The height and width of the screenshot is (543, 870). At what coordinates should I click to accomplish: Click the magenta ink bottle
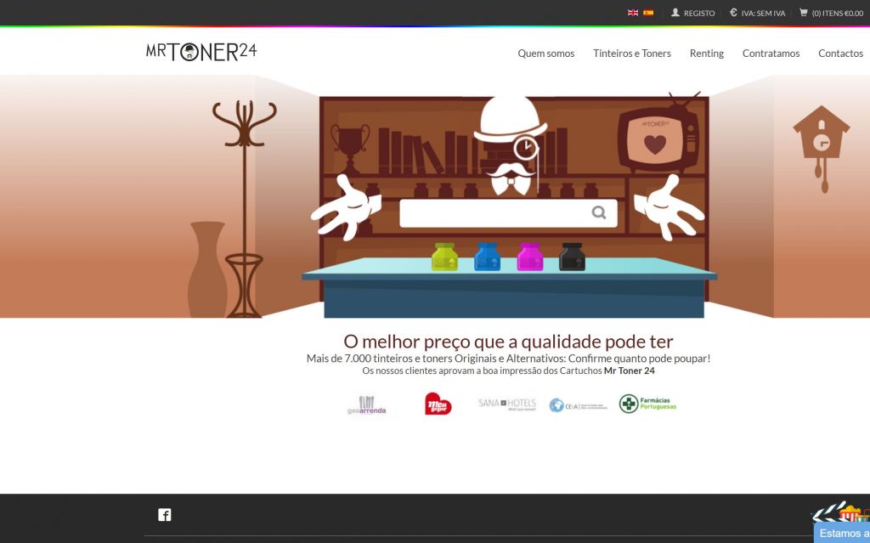(530, 257)
